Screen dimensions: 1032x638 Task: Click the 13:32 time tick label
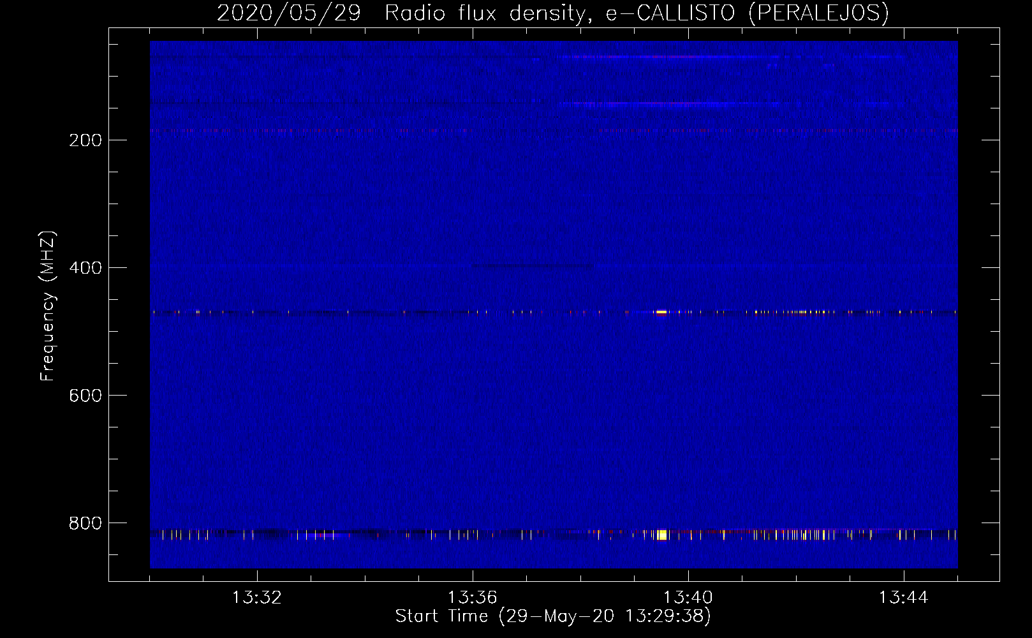(x=256, y=598)
